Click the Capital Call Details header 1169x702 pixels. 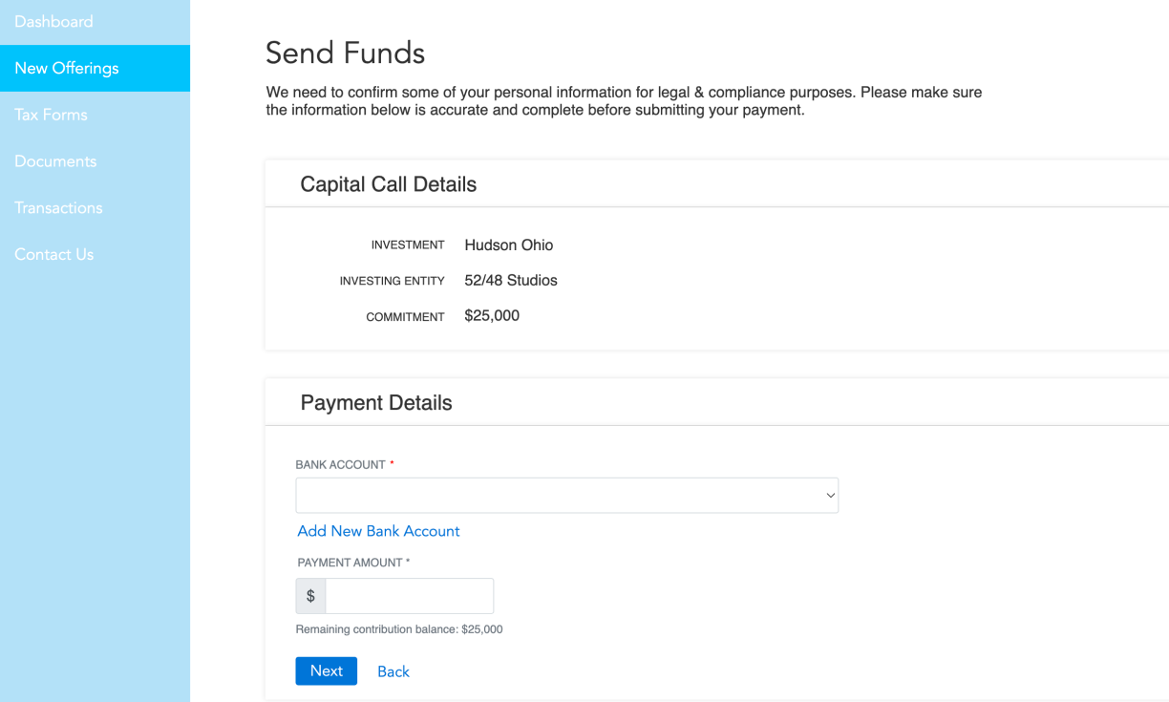pos(388,184)
